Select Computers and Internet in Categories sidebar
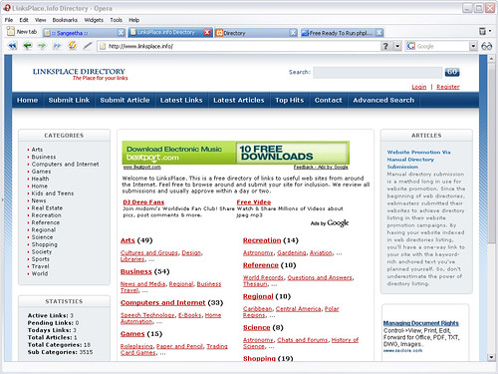The height and width of the screenshot is (374, 498). click(x=65, y=165)
